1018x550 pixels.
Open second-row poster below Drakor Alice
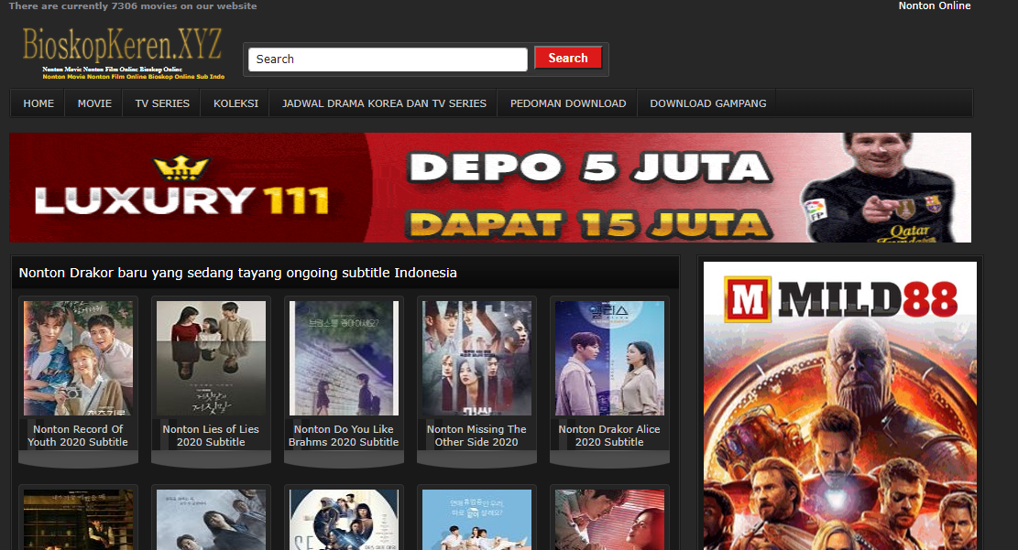[609, 520]
